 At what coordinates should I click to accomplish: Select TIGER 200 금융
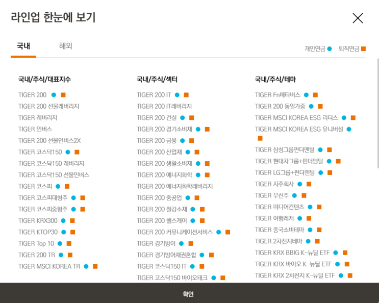[x=157, y=140]
